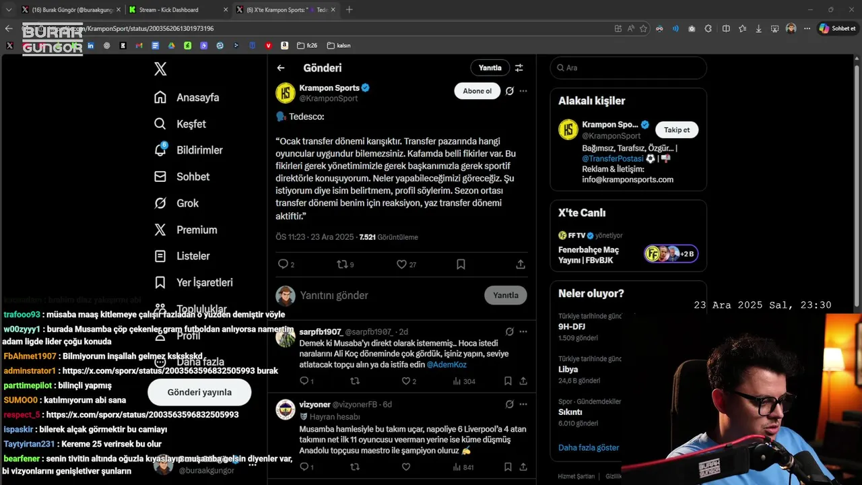Like the sarpfb1907_ reply
This screenshot has height=485, width=862.
click(x=406, y=381)
